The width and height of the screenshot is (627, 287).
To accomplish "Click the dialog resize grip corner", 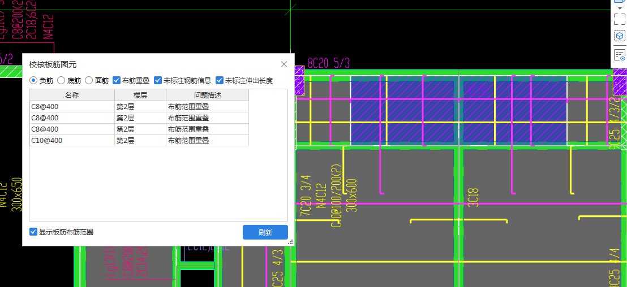I will (x=291, y=242).
